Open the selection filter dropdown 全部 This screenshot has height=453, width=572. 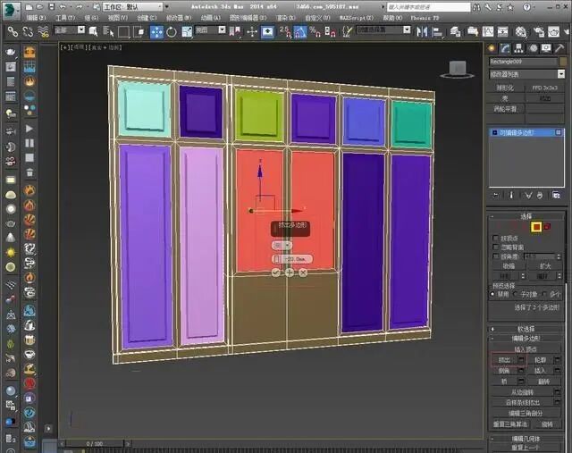pos(70,29)
